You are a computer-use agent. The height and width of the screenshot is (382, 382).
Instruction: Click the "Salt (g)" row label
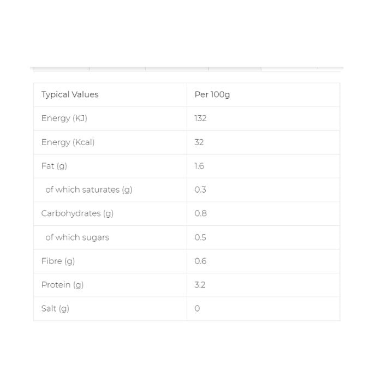pos(55,308)
